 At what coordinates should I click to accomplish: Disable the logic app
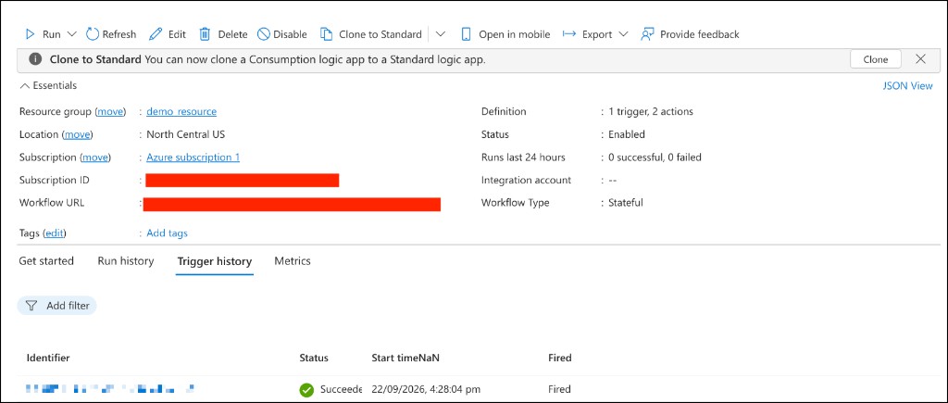[x=282, y=34]
